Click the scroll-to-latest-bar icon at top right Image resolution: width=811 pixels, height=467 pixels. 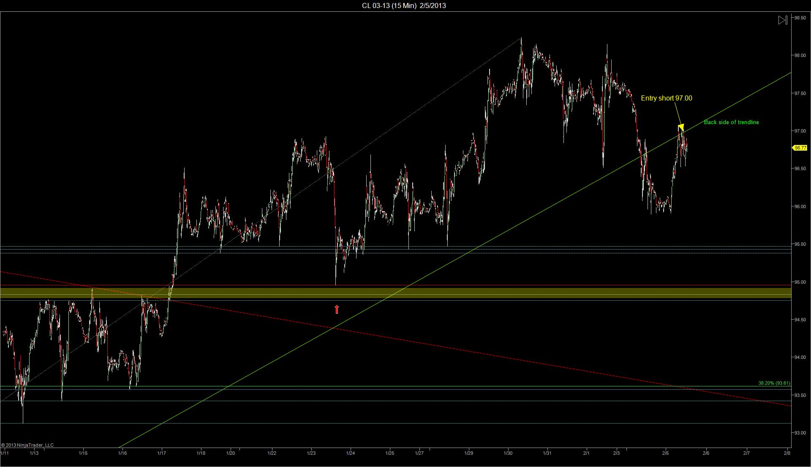(783, 20)
